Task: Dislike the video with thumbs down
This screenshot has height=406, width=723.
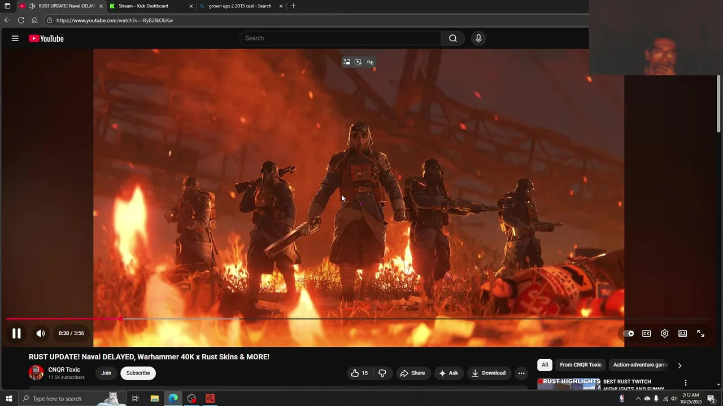Action: tap(382, 373)
